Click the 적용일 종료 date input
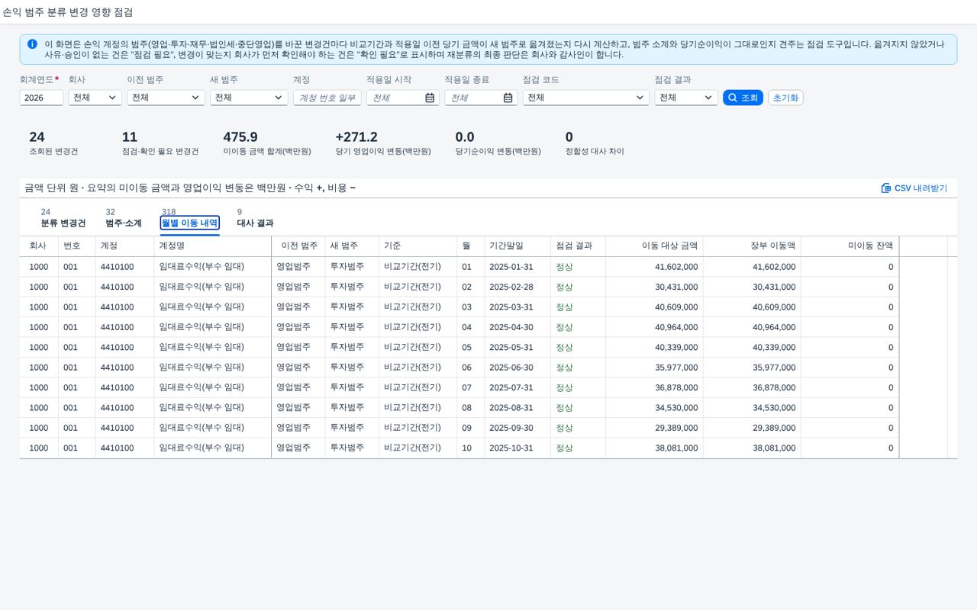Viewport: 977px width, 610px height. click(x=472, y=98)
